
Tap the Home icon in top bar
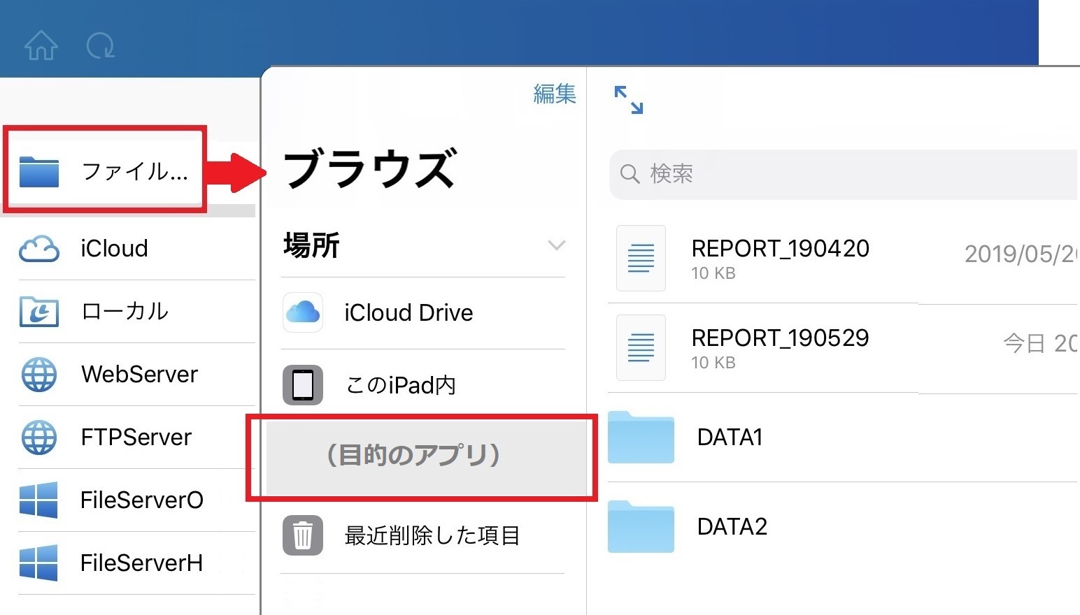41,46
